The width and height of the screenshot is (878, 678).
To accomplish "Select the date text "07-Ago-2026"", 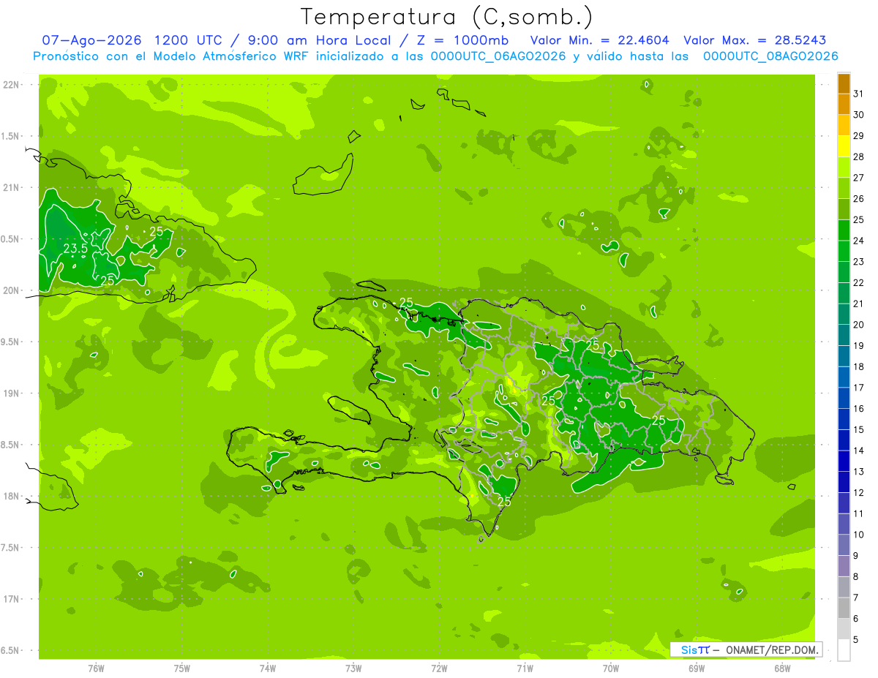I will click(91, 40).
